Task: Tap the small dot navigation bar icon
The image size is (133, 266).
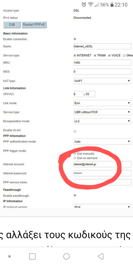Action: click(x=10, y=256)
